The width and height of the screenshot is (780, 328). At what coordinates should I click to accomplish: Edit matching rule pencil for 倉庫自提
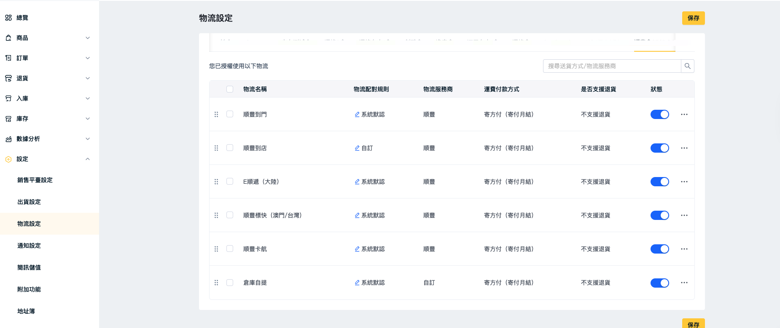(357, 283)
